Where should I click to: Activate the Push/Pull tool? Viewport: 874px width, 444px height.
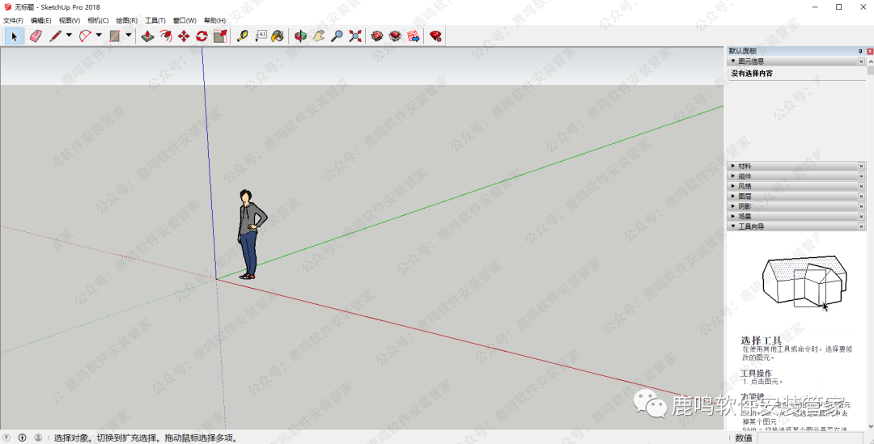147,36
